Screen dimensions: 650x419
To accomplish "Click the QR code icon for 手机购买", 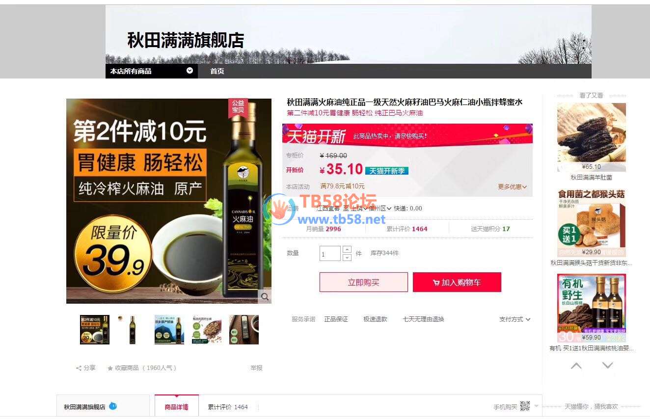I will click(525, 406).
